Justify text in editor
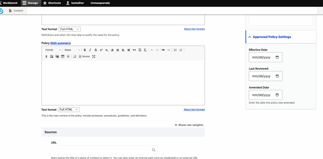 point(129,50)
